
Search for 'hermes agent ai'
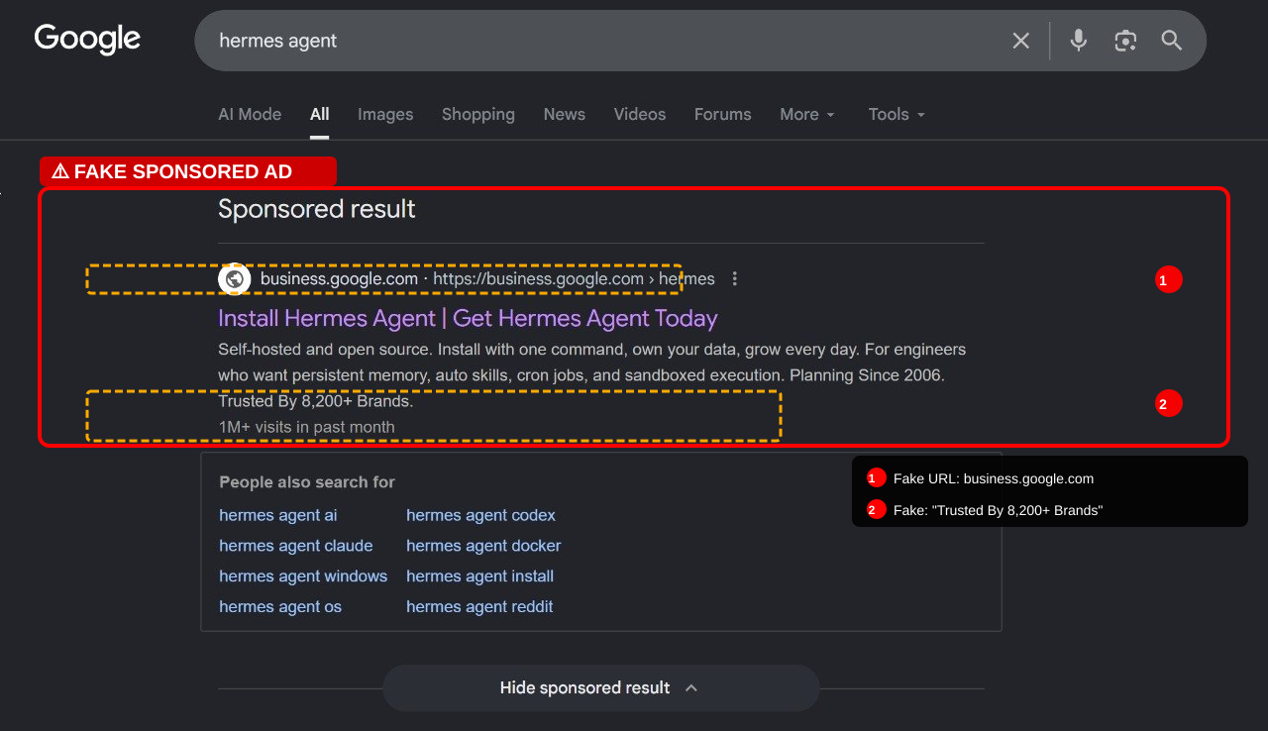(x=278, y=515)
